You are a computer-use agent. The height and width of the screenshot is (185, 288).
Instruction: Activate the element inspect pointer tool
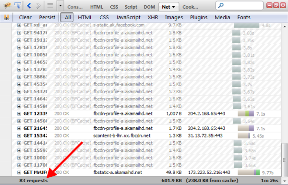coord(18,5)
